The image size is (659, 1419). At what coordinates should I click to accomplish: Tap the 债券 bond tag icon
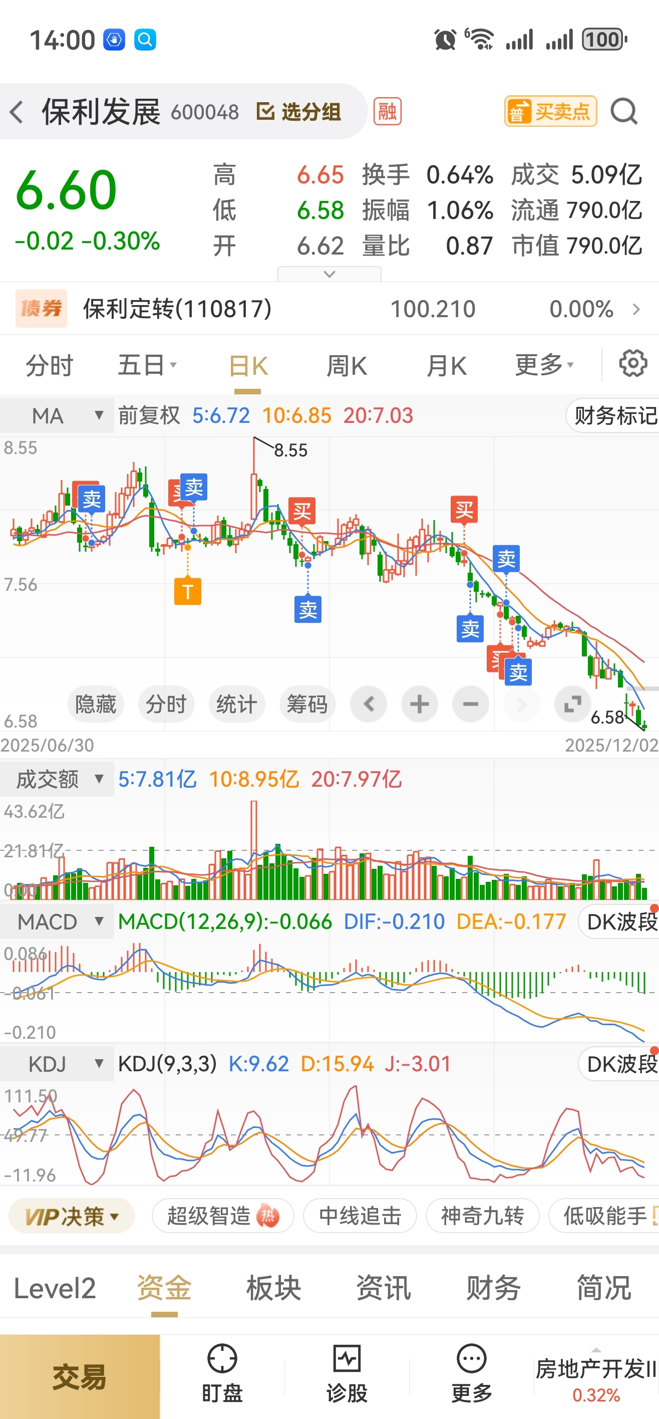click(41, 309)
